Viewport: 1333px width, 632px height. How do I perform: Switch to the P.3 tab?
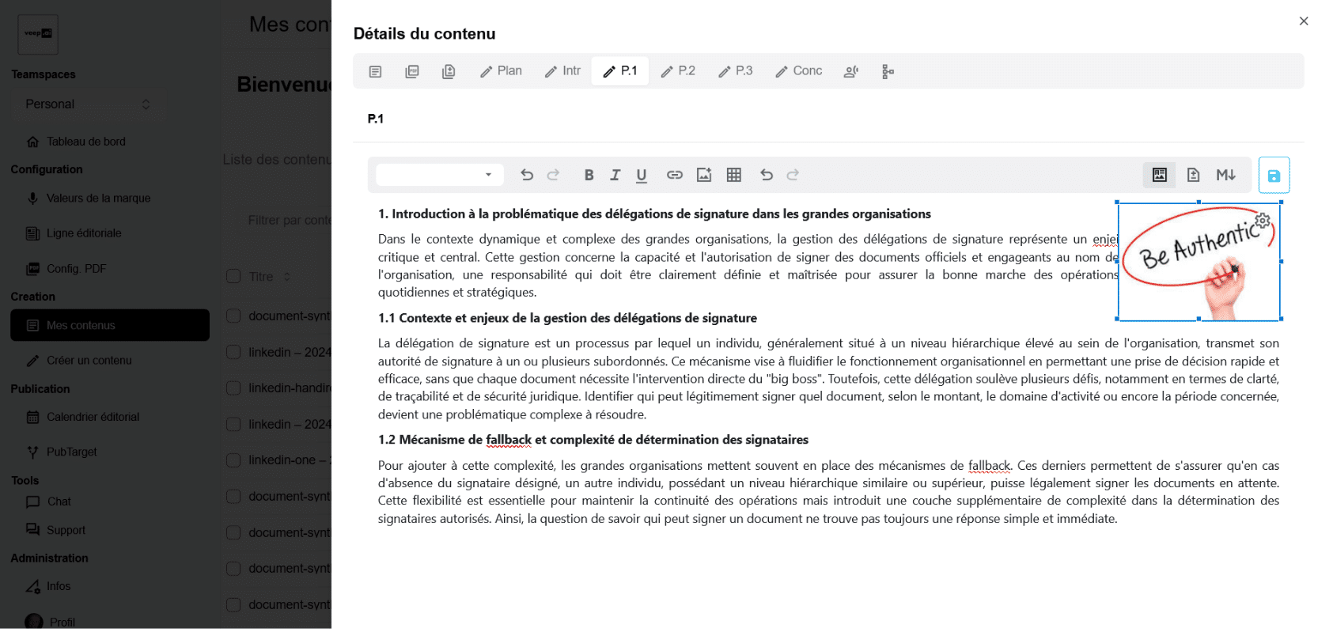(x=736, y=71)
